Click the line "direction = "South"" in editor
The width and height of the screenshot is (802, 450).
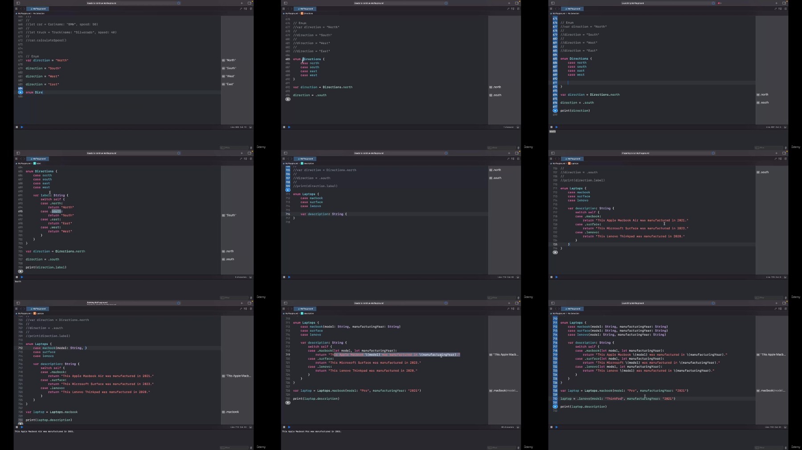coord(43,69)
